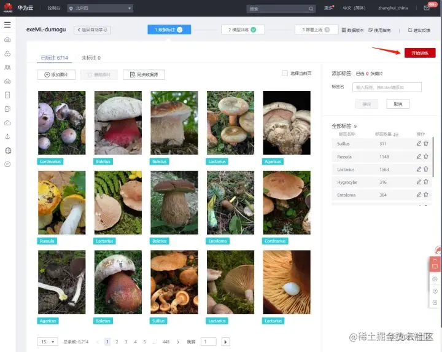Select the Entoloma mushroom thumbnail

230,203
